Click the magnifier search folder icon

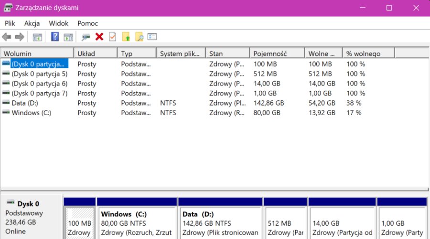click(x=139, y=37)
